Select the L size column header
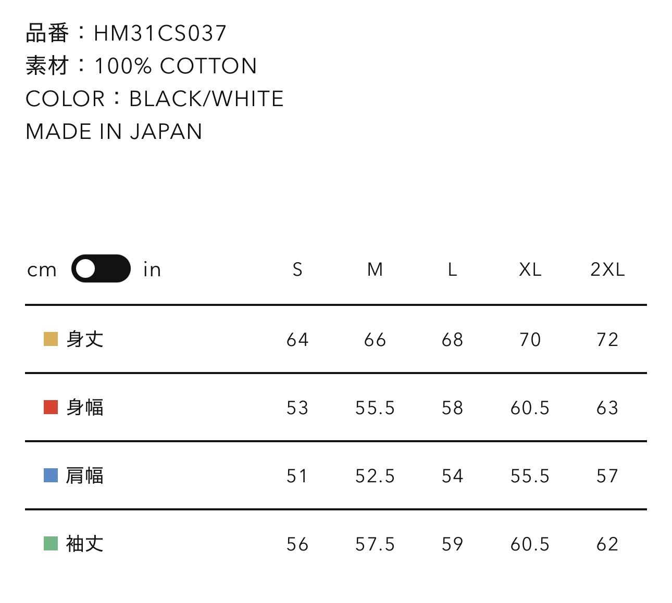This screenshot has width=672, height=603. pos(452,270)
